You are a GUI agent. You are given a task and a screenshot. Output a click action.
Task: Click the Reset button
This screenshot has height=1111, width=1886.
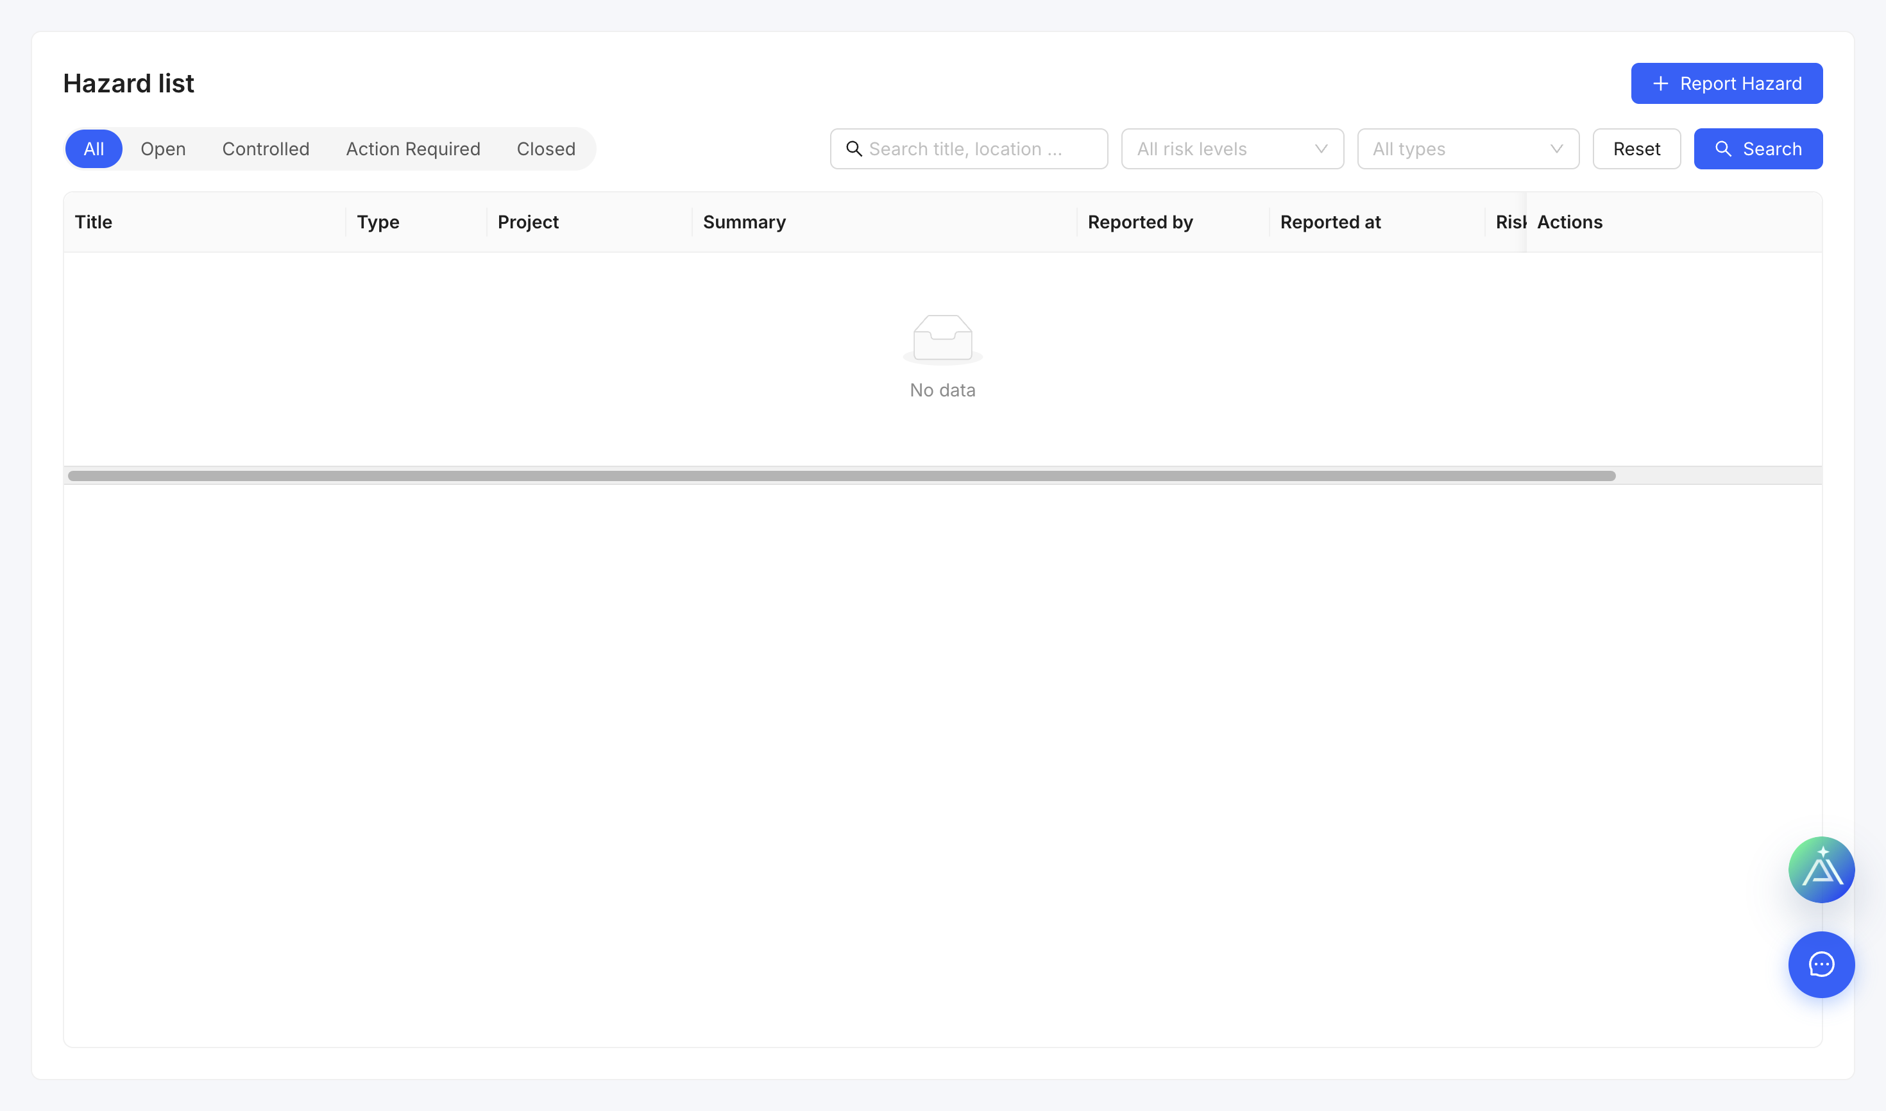click(1636, 149)
